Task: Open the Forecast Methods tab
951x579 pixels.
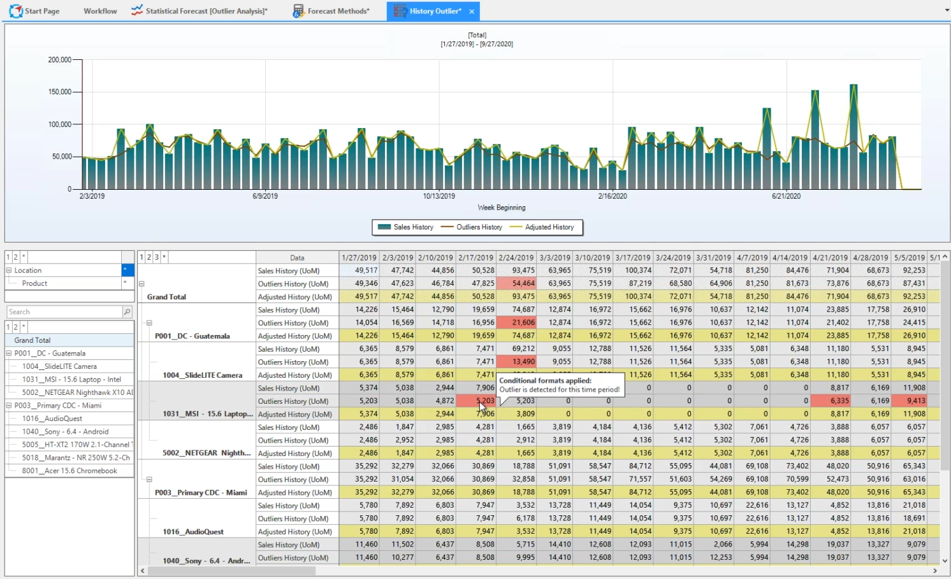Action: pos(338,11)
